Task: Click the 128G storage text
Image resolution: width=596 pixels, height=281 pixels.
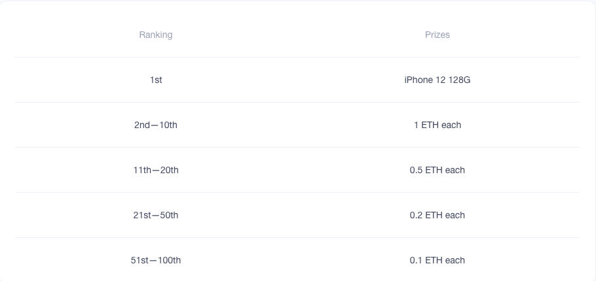Action: coord(459,80)
